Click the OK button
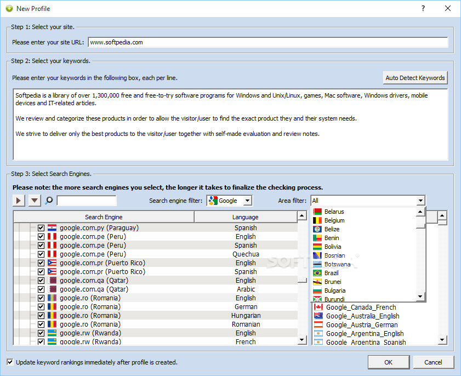 [389, 362]
